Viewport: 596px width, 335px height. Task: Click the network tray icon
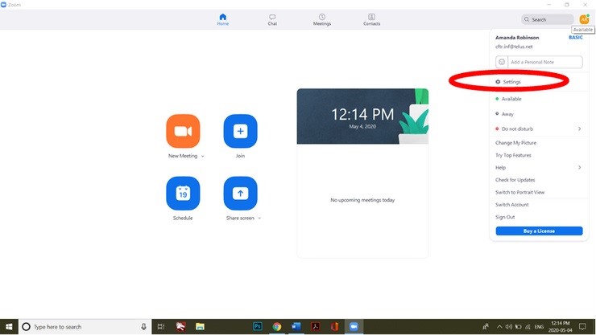[528, 327]
